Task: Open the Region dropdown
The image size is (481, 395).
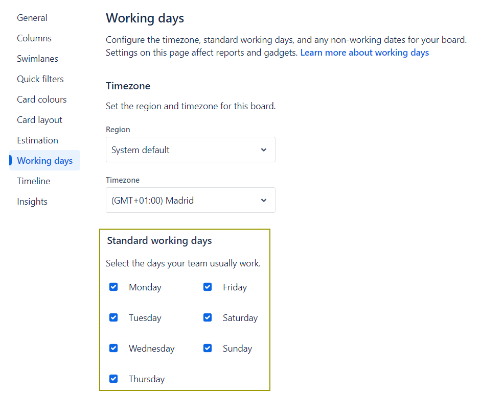Action: [190, 150]
